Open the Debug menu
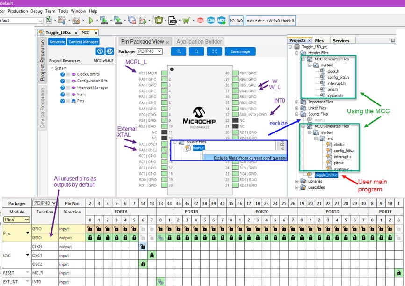The height and width of the screenshot is (286, 405). point(36,11)
